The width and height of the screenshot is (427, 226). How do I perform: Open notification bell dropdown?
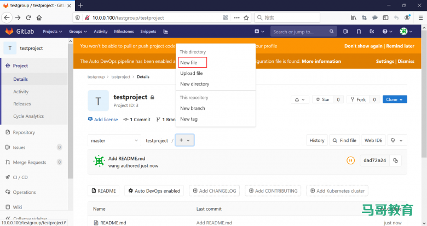tap(299, 100)
